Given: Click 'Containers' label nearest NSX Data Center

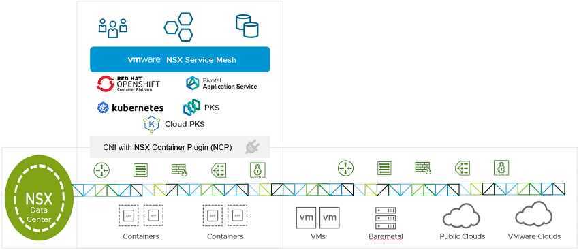Looking at the screenshot, I should coord(141,236).
